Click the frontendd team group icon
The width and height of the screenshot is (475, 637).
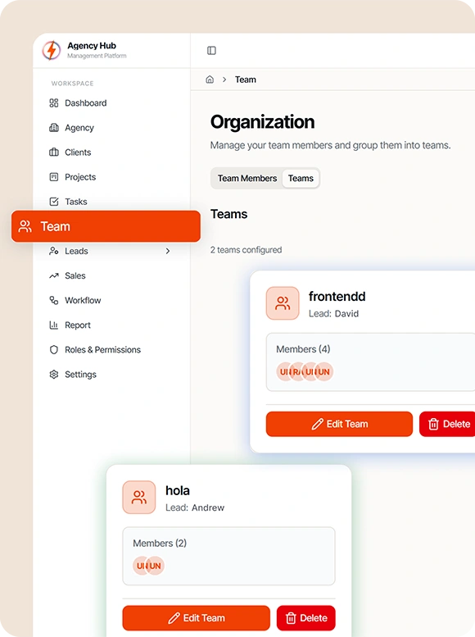[283, 303]
